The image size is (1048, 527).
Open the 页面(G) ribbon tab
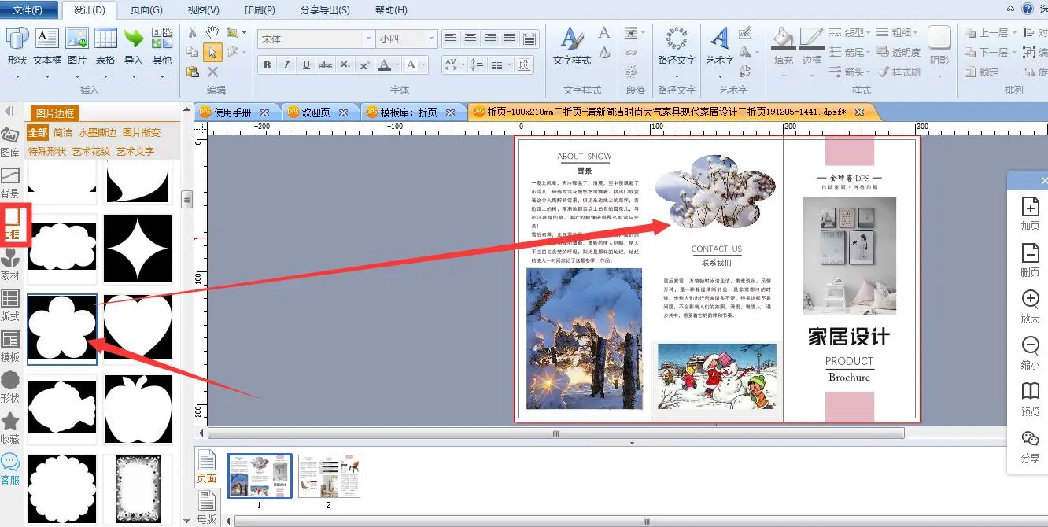146,10
